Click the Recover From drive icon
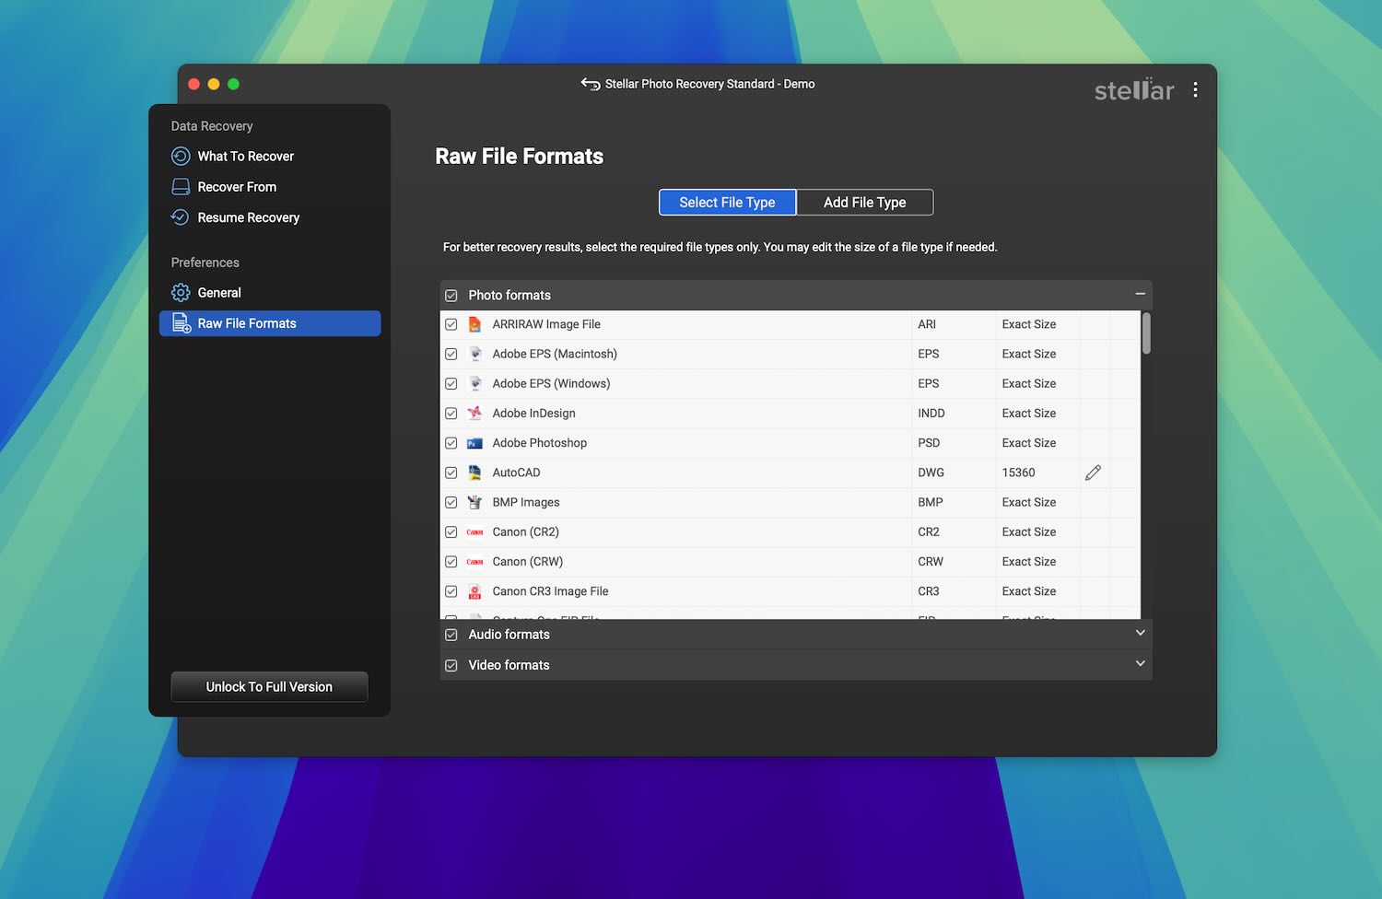Screen dimensions: 1382x899 point(181,187)
